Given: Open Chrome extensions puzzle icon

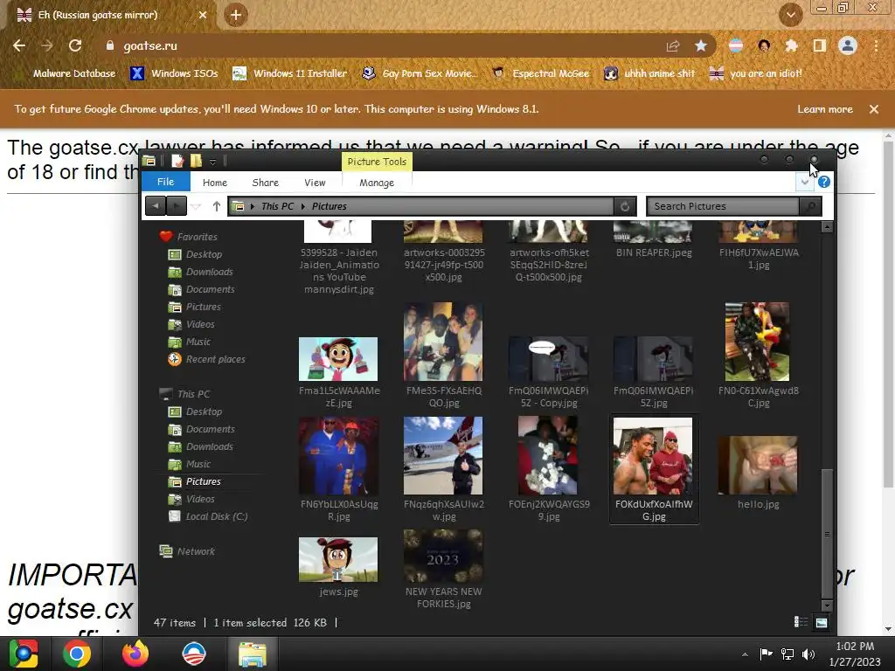Looking at the screenshot, I should pos(791,45).
